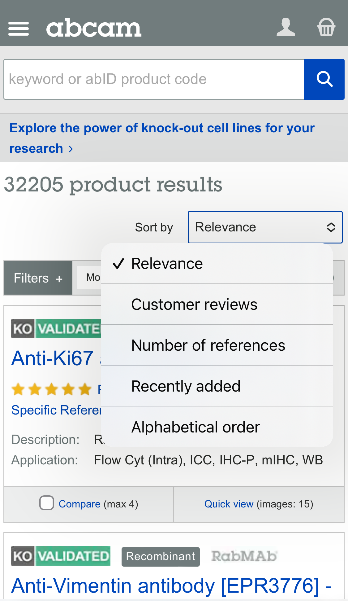Open the shopping basket icon

pos(326,27)
